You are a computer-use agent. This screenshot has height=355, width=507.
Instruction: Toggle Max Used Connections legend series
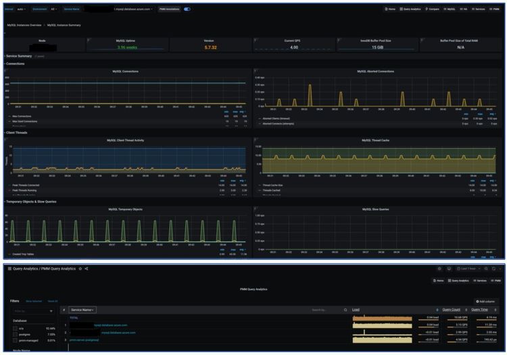[24, 121]
